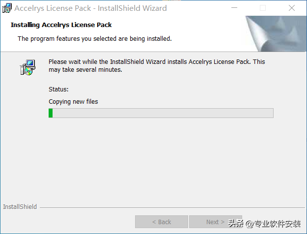Click the Installing Accelrys License Pack heading
Viewport: 307px width, 234px height.
[x=61, y=25]
